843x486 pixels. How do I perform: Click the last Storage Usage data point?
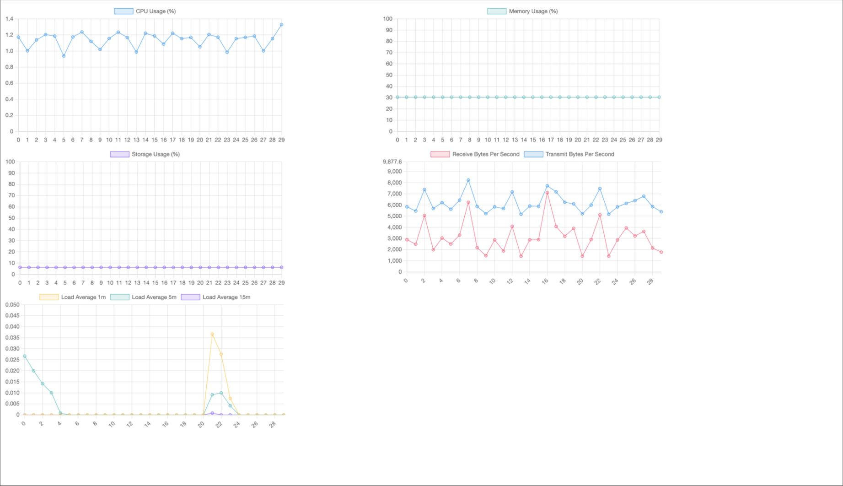click(x=281, y=267)
